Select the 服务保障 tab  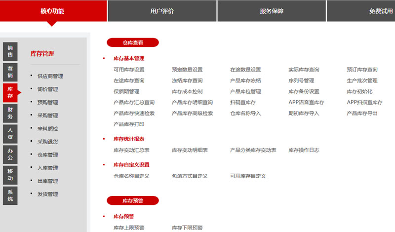coord(272,11)
